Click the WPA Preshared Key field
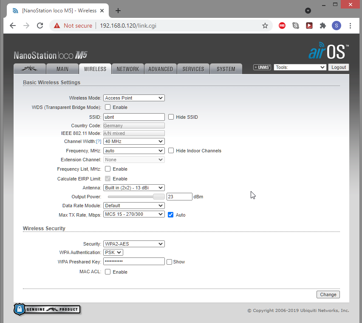 click(134, 261)
